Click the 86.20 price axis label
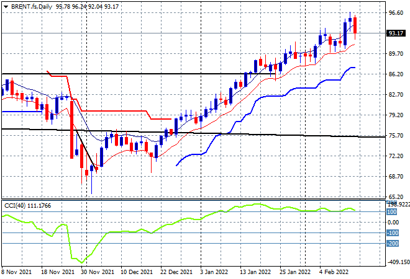Image resolution: width=410 pixels, height=279 pixels. 396,74
